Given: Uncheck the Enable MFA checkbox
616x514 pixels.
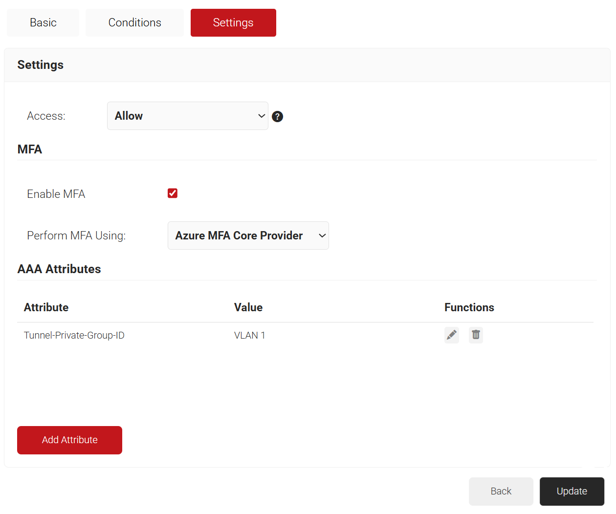Looking at the screenshot, I should coord(173,193).
